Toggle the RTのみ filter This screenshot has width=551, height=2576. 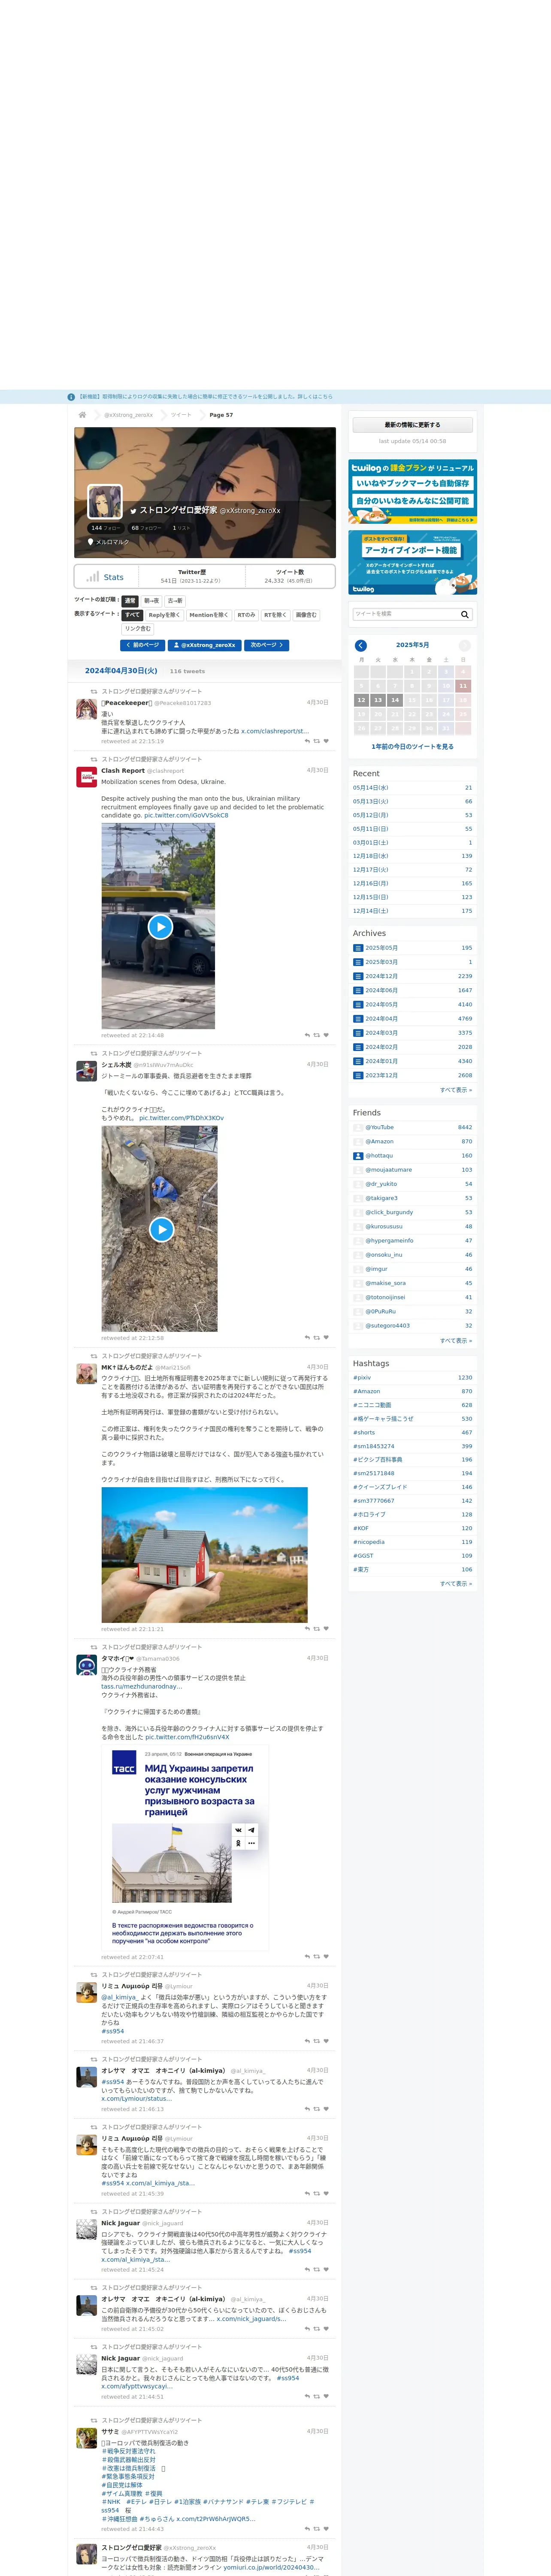coord(246,615)
